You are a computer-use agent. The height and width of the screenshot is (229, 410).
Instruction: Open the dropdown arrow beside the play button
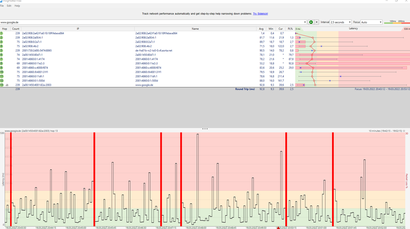[x=316, y=22]
